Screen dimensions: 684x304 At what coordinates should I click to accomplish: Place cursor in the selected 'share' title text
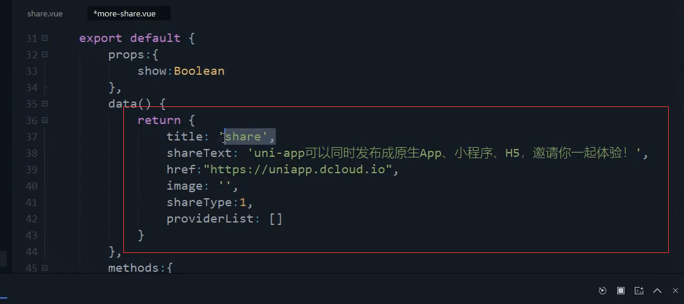242,137
